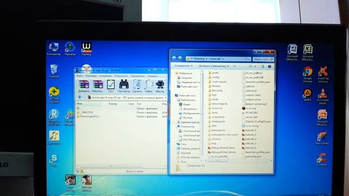Select the usercache.json file in Explorer
Image resolution: width=349 pixels, height=196 pixels.
251,156
